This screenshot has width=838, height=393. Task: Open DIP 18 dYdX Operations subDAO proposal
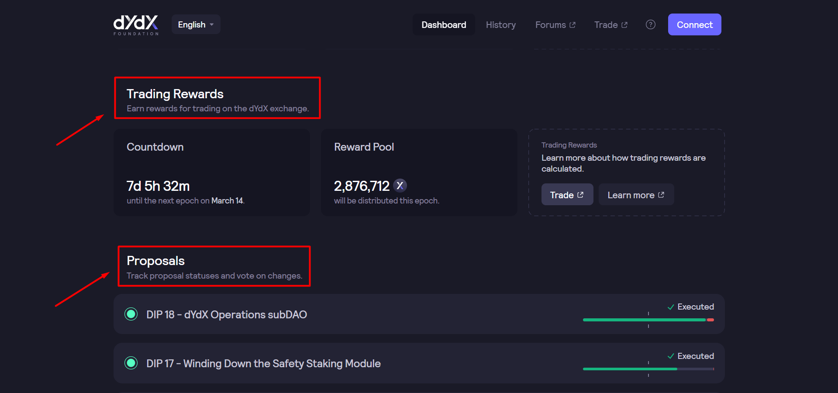(x=227, y=314)
